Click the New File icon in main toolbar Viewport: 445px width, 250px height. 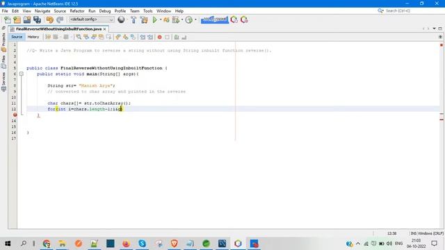[8, 20]
